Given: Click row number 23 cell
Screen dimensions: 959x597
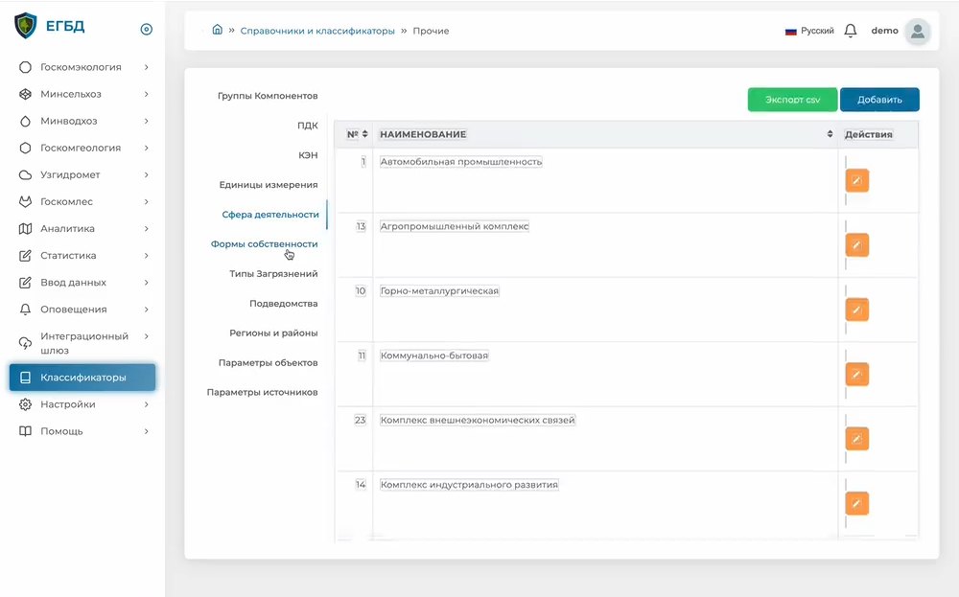Looking at the screenshot, I should [x=361, y=420].
